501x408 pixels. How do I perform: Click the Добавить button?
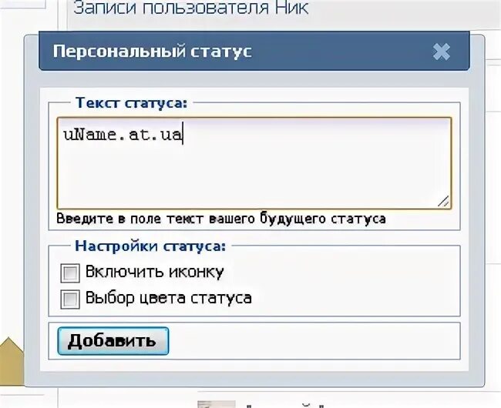(113, 341)
